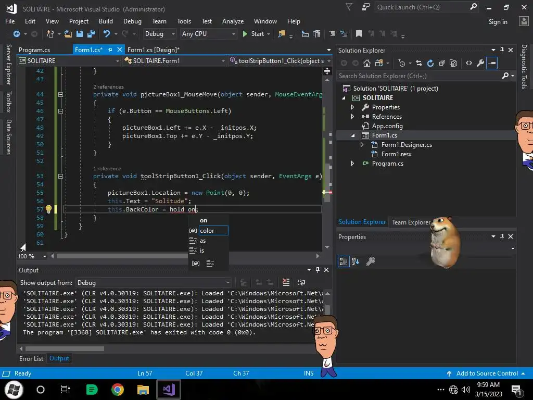533x400 pixels.
Task: Toggle Preview Selected Items in Solution Explorer
Action: [492, 63]
